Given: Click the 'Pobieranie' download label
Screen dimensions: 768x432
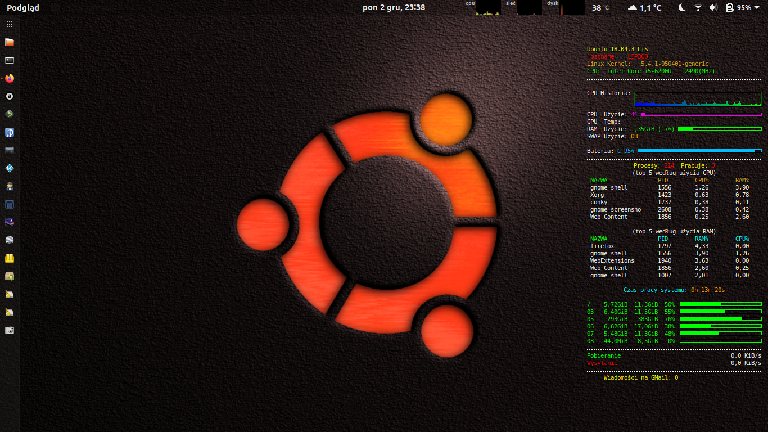Looking at the screenshot, I should (x=604, y=355).
